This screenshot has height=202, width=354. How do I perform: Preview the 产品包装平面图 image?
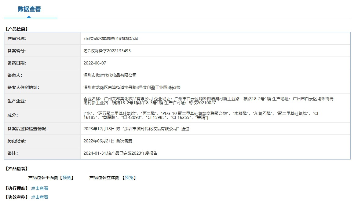[x=67, y=178]
